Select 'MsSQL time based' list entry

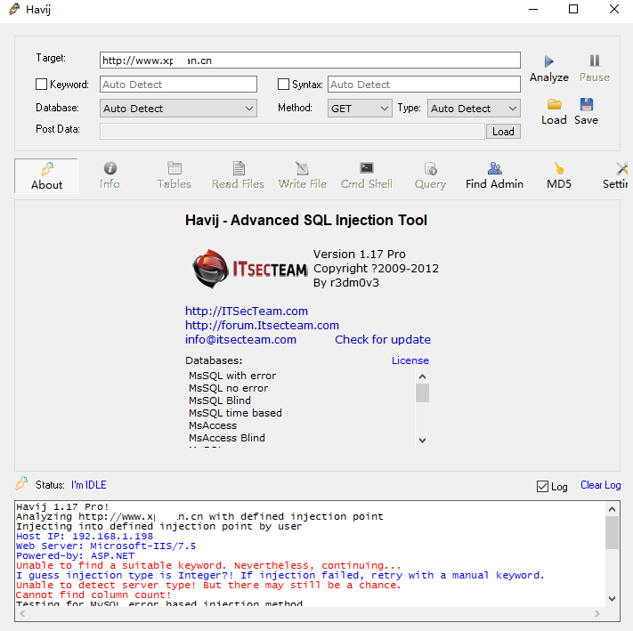pyautogui.click(x=235, y=413)
